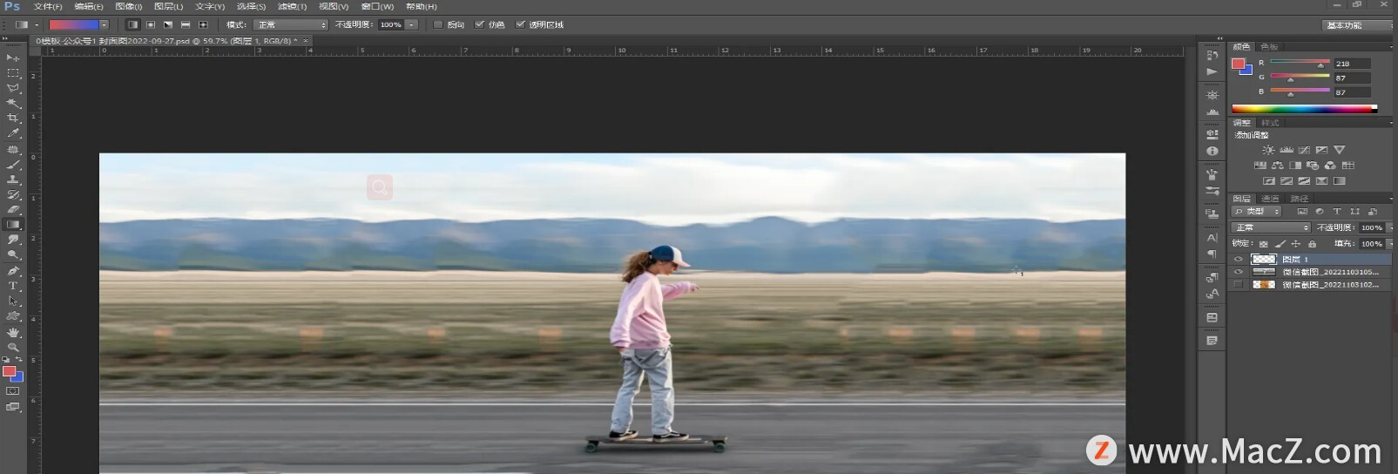Select the Zoom tool in toolbox
This screenshot has width=1398, height=474.
coord(13,347)
